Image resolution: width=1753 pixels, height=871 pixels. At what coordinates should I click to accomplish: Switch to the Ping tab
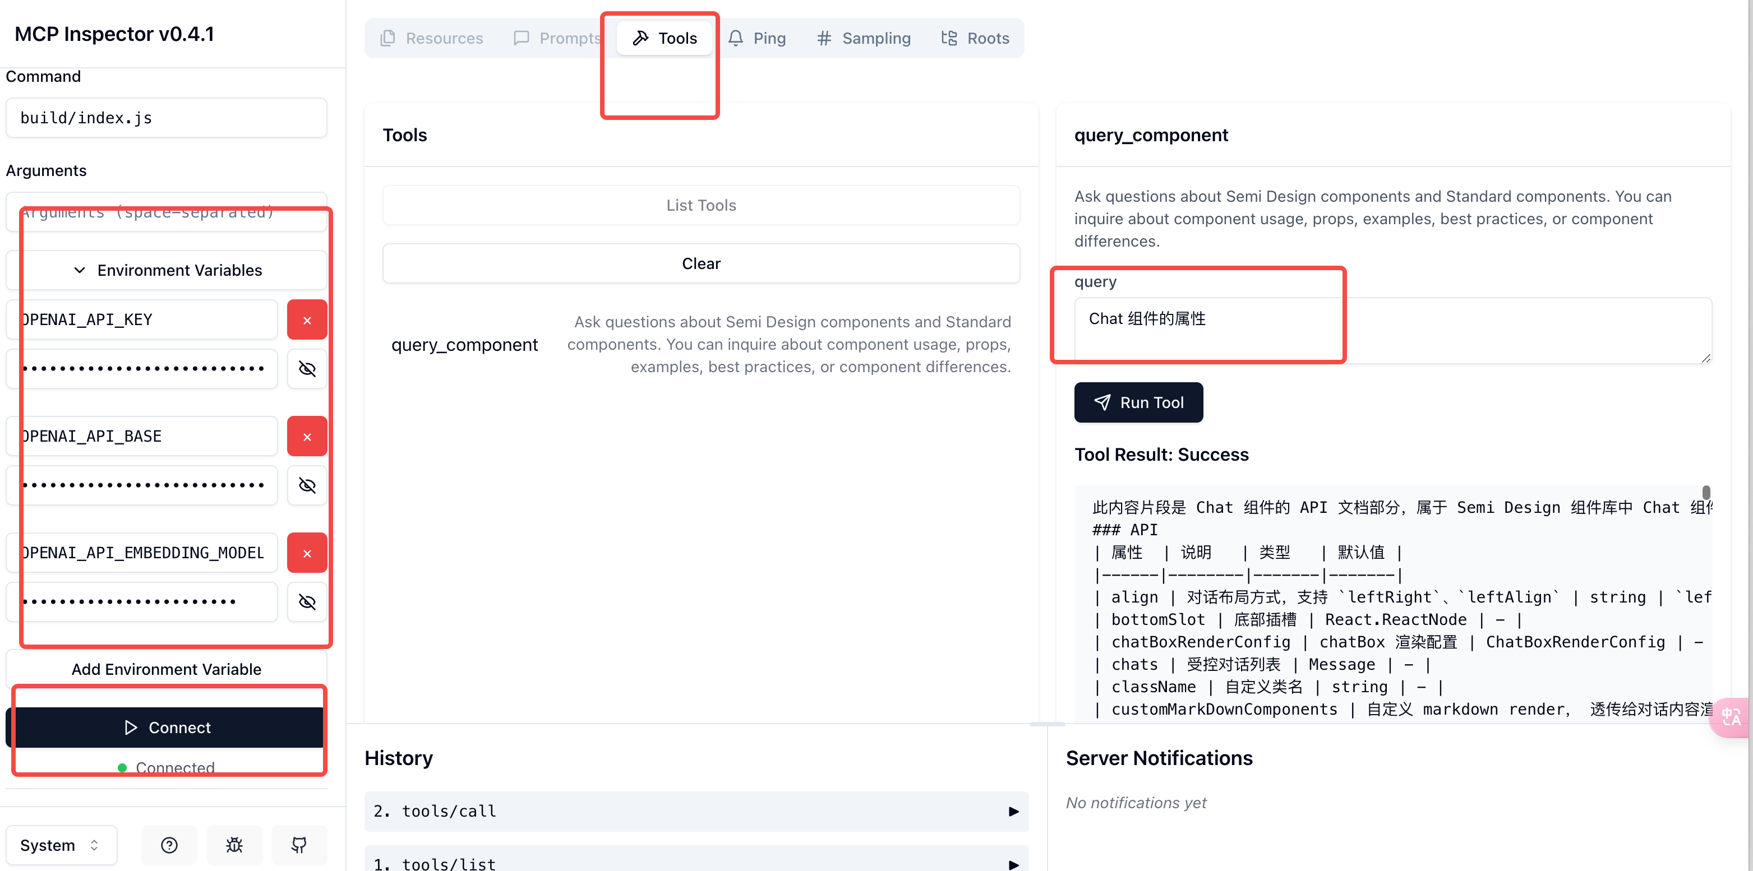(756, 38)
